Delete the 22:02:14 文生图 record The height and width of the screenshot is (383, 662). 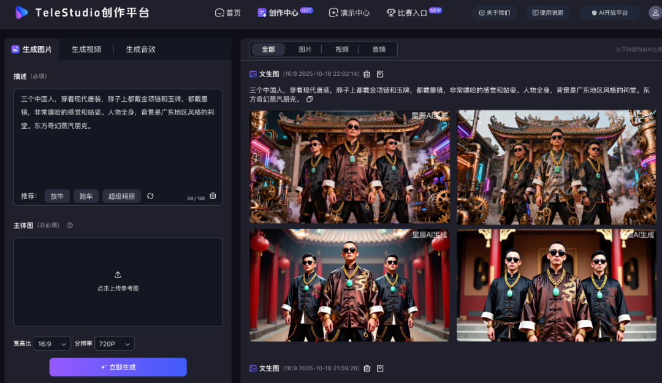coord(367,74)
